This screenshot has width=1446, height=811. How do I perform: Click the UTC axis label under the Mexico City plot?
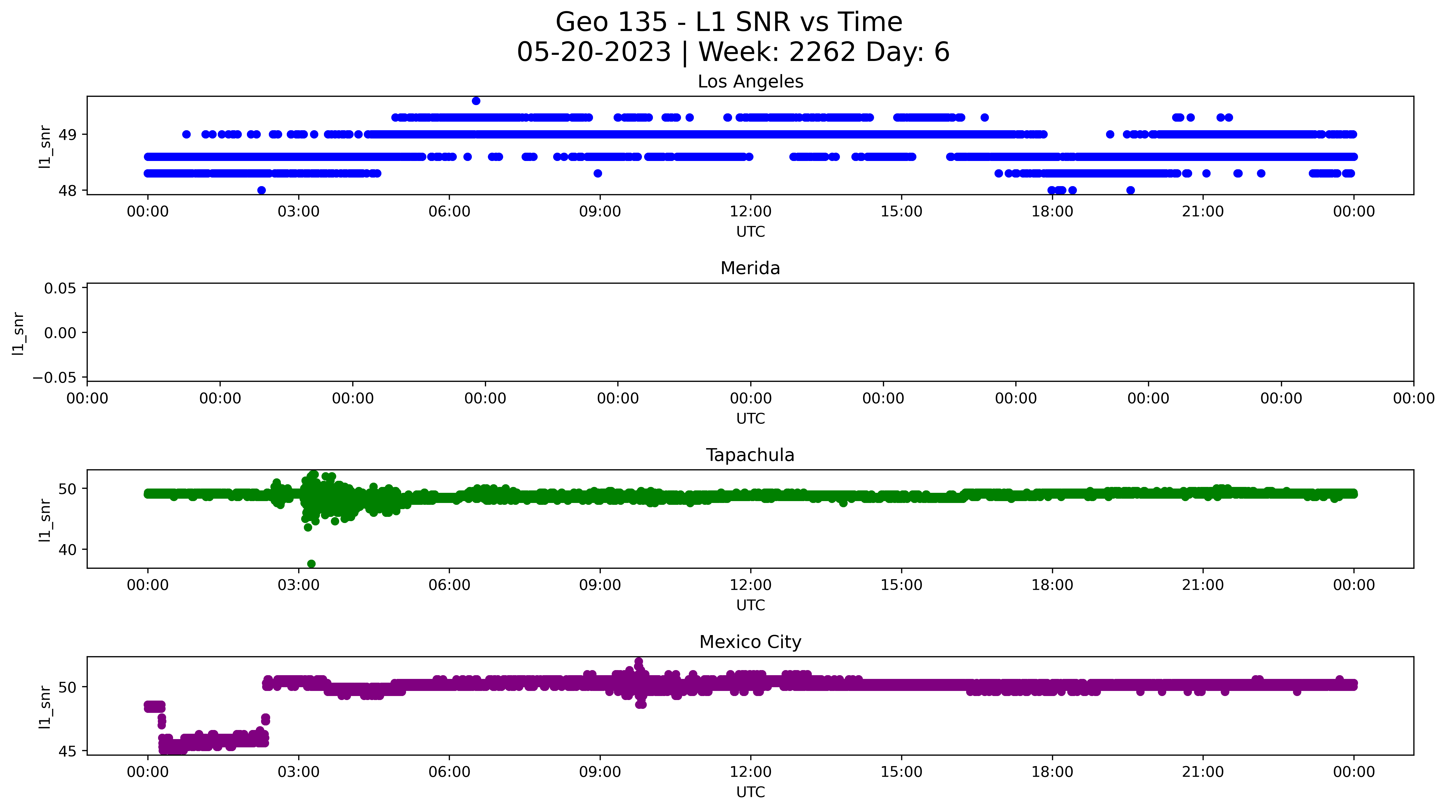tap(751, 792)
